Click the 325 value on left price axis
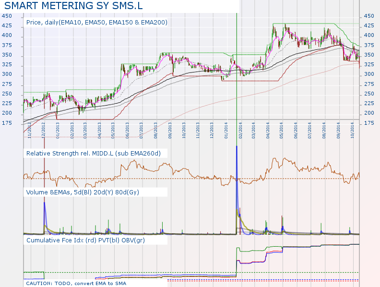 [x=7, y=65]
